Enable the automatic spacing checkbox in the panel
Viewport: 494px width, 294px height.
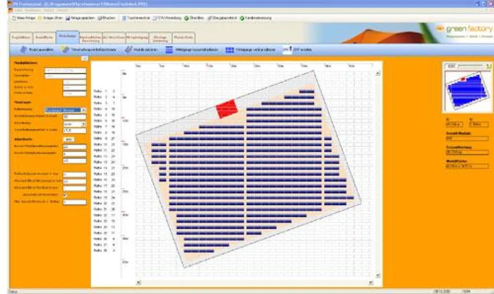click(65, 194)
